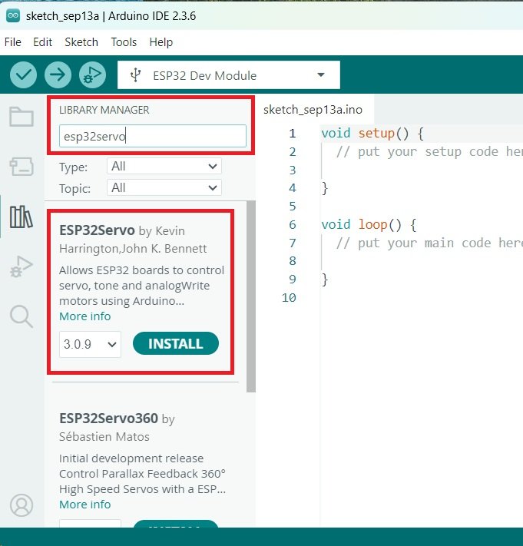
Task: Install the ESP32Servo library
Action: tap(176, 344)
